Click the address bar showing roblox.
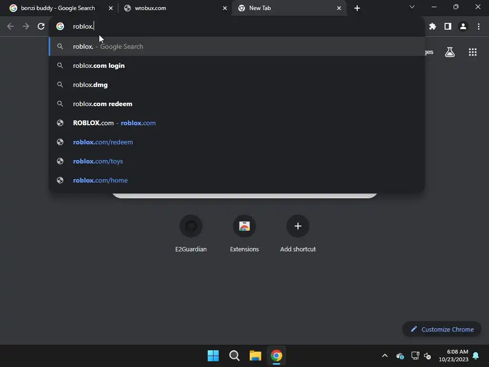 click(237, 27)
